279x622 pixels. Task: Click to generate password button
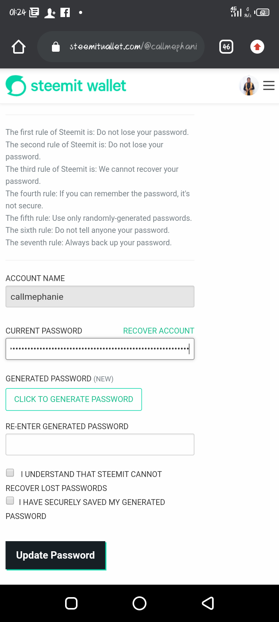click(74, 399)
